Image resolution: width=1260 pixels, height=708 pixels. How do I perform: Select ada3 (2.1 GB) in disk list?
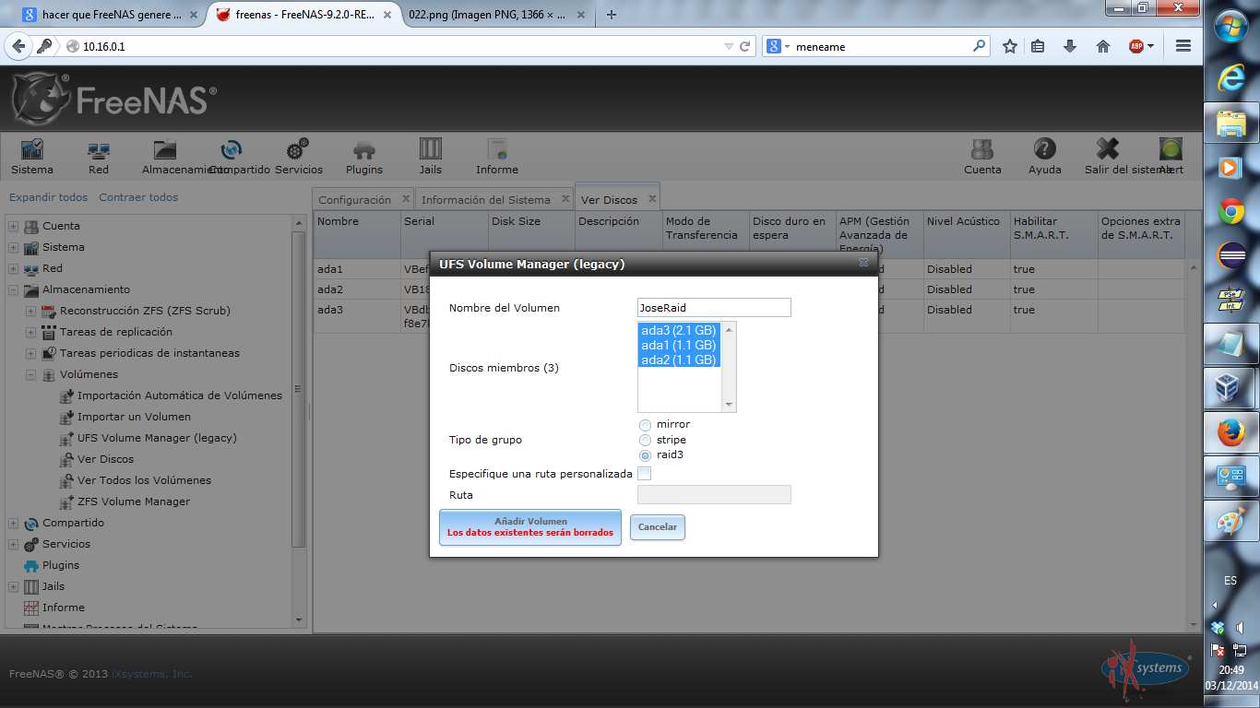pos(679,330)
